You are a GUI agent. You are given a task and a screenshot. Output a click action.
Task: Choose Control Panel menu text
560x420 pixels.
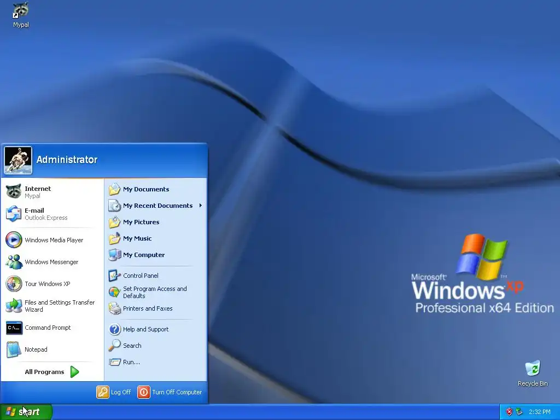(x=141, y=276)
